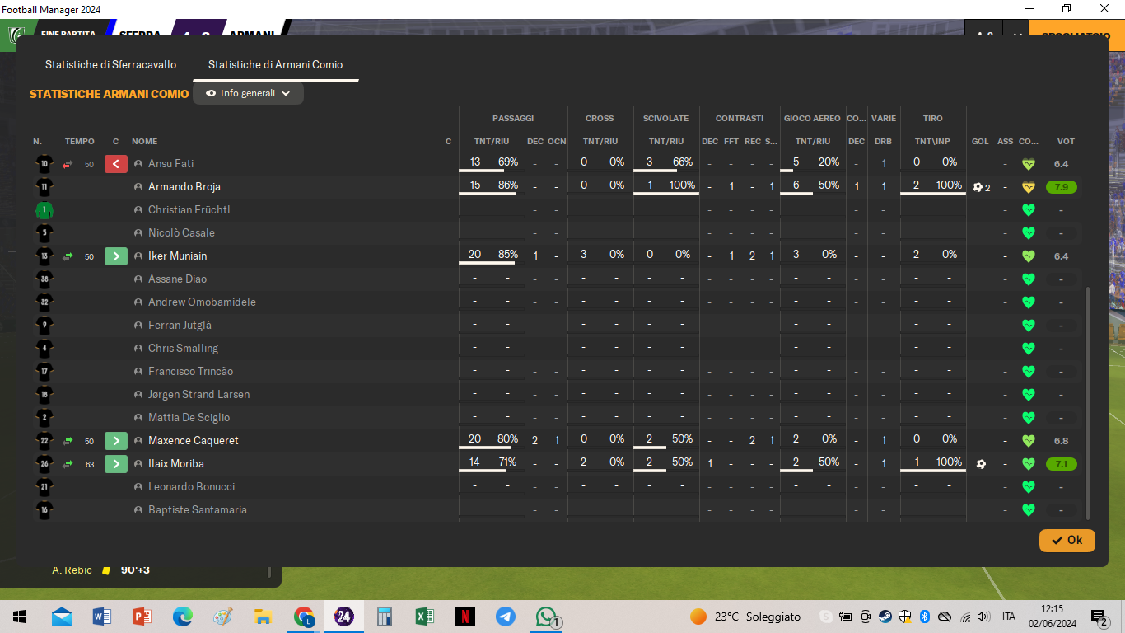Click the Assane Diao player name

click(177, 279)
